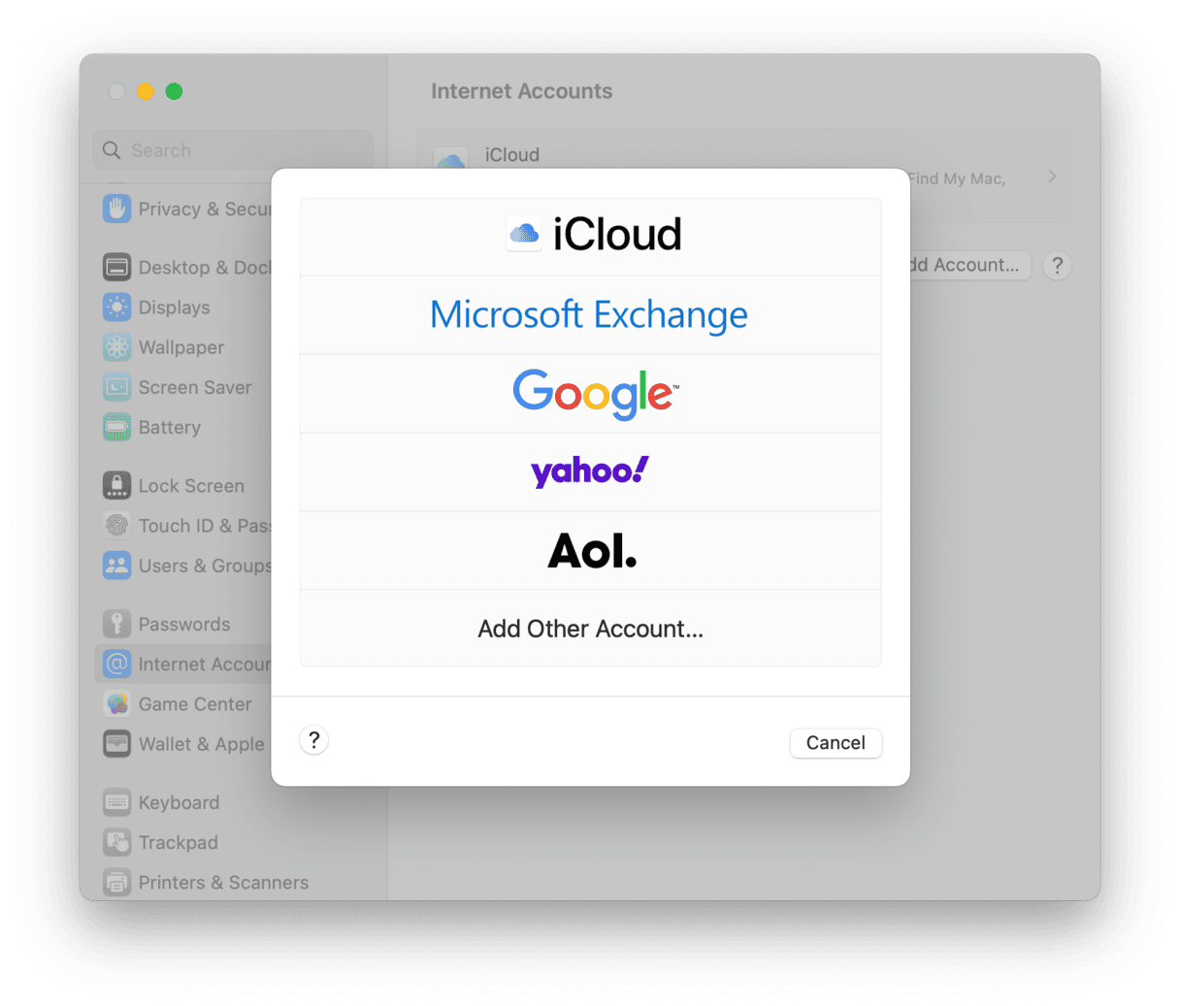
Task: Open the Battery icon in sidebar
Action: [117, 427]
